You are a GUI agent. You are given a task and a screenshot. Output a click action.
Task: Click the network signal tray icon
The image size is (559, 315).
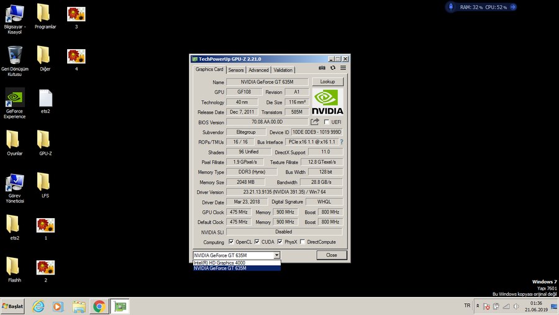click(x=506, y=306)
